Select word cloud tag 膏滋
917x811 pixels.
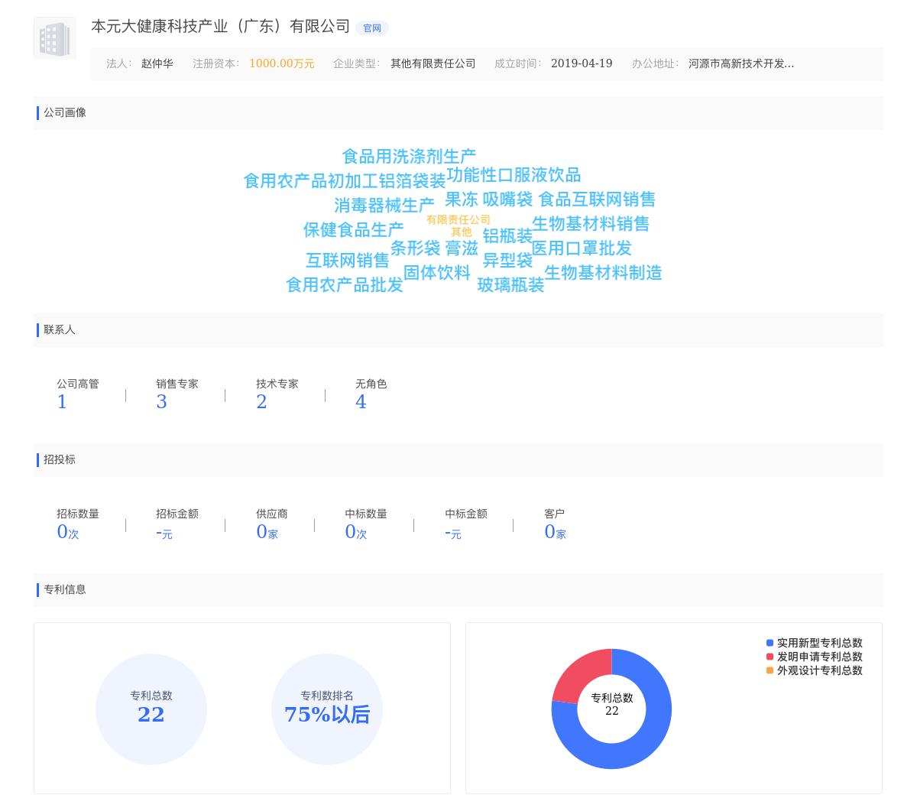pyautogui.click(x=462, y=248)
